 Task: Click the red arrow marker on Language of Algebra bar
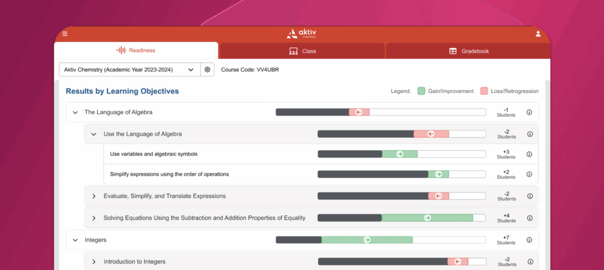point(359,112)
